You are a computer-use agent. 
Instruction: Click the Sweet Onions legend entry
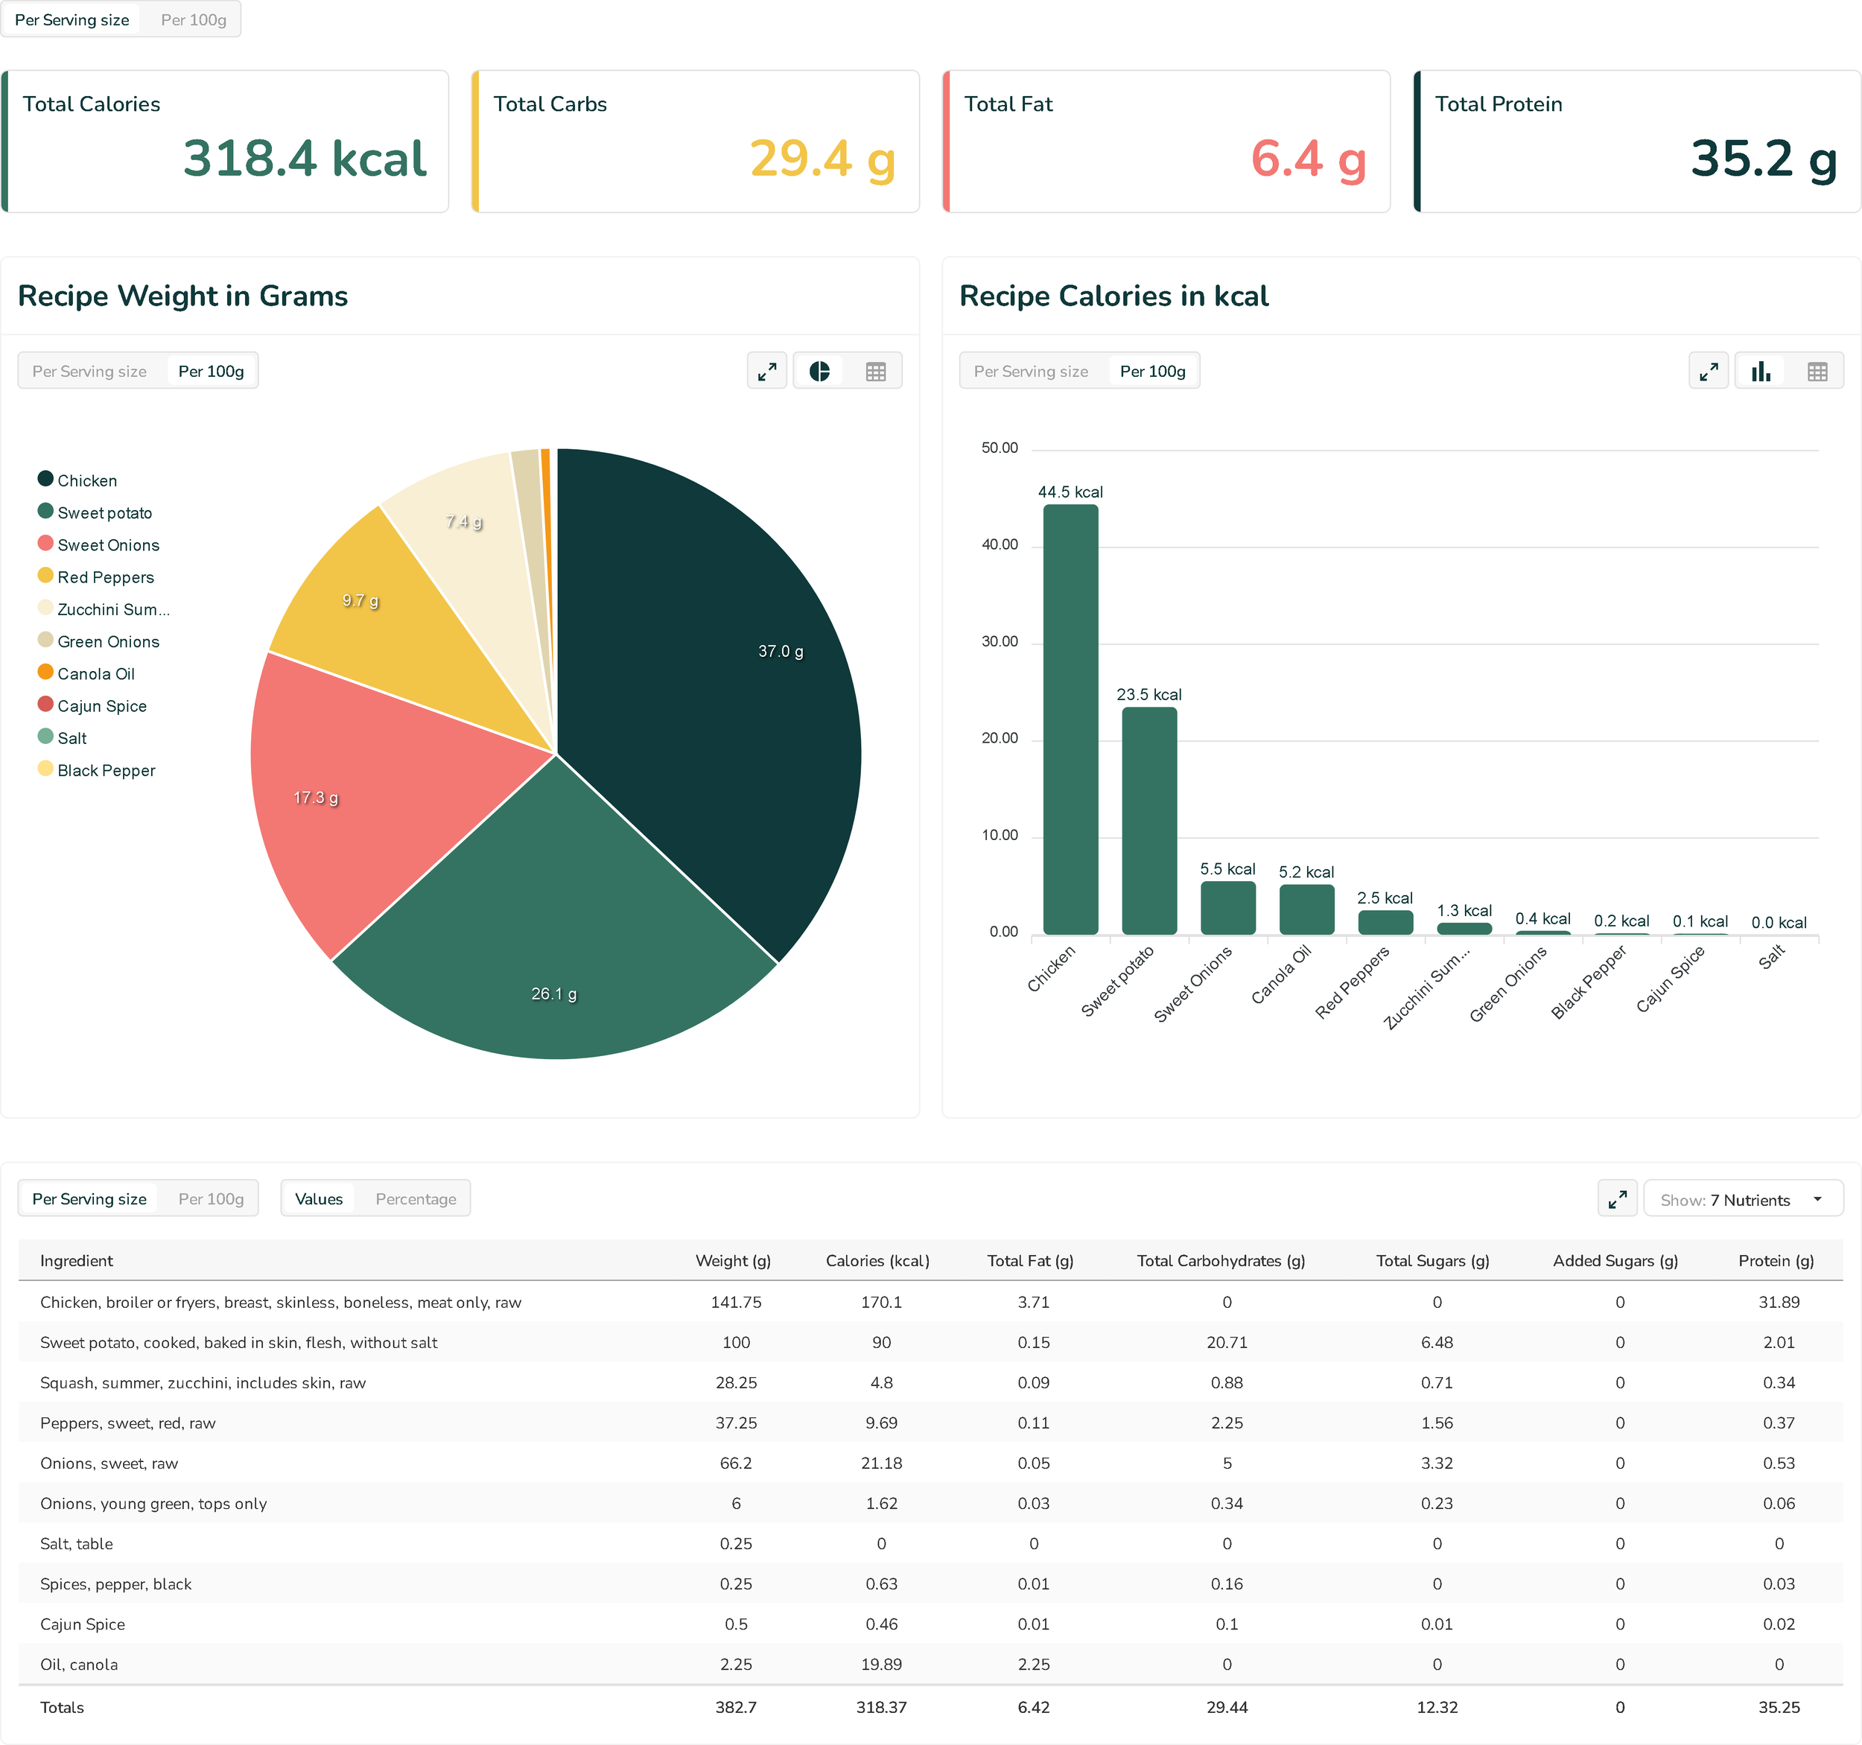pos(108,545)
